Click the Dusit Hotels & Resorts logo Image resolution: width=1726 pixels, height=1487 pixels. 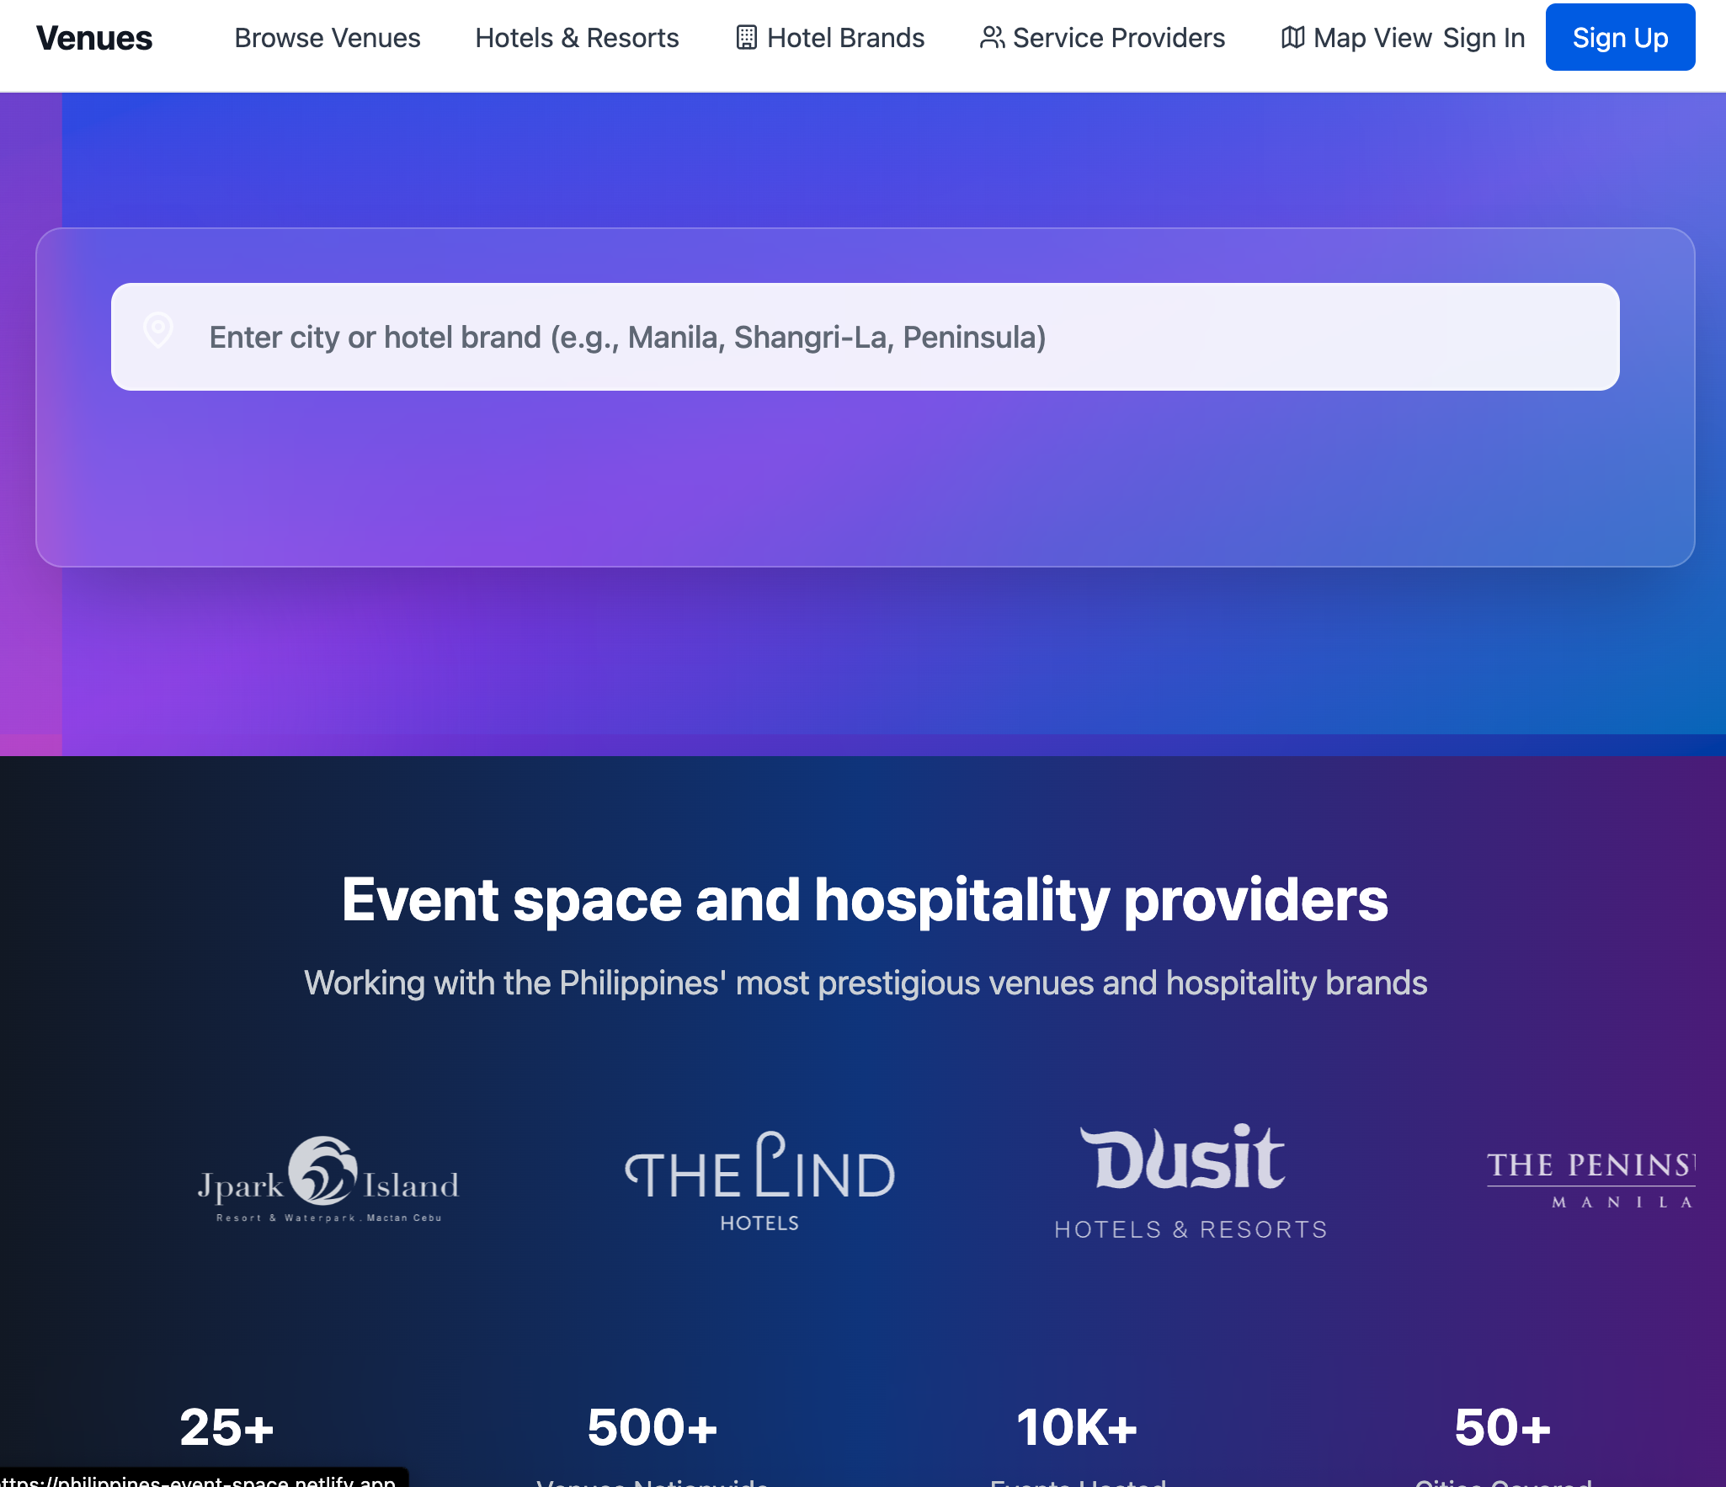(x=1190, y=1181)
